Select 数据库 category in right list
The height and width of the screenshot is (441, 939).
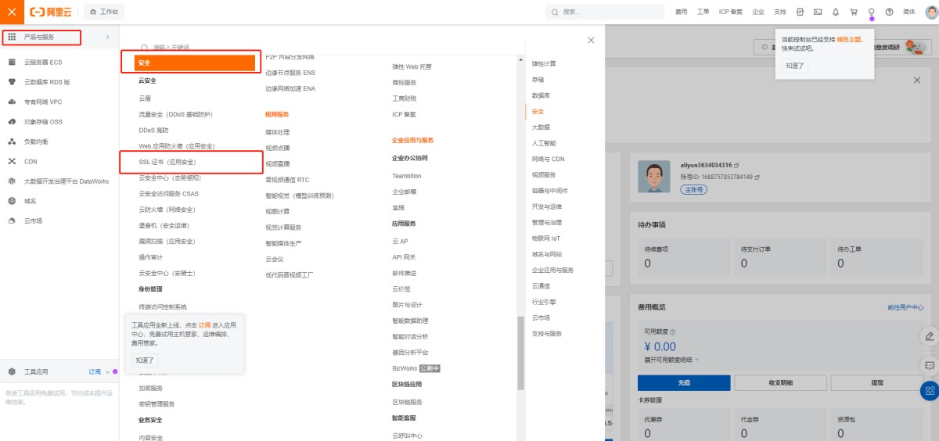(x=541, y=95)
